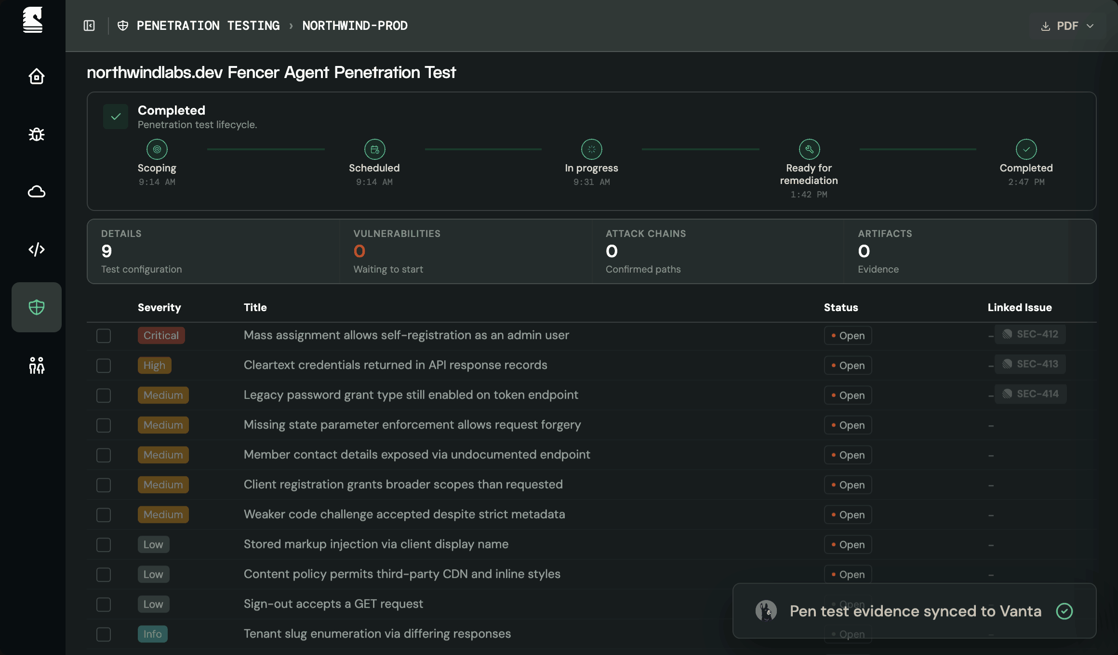
Task: Click the Linear icon next to SEC-414
Action: tap(1007, 394)
